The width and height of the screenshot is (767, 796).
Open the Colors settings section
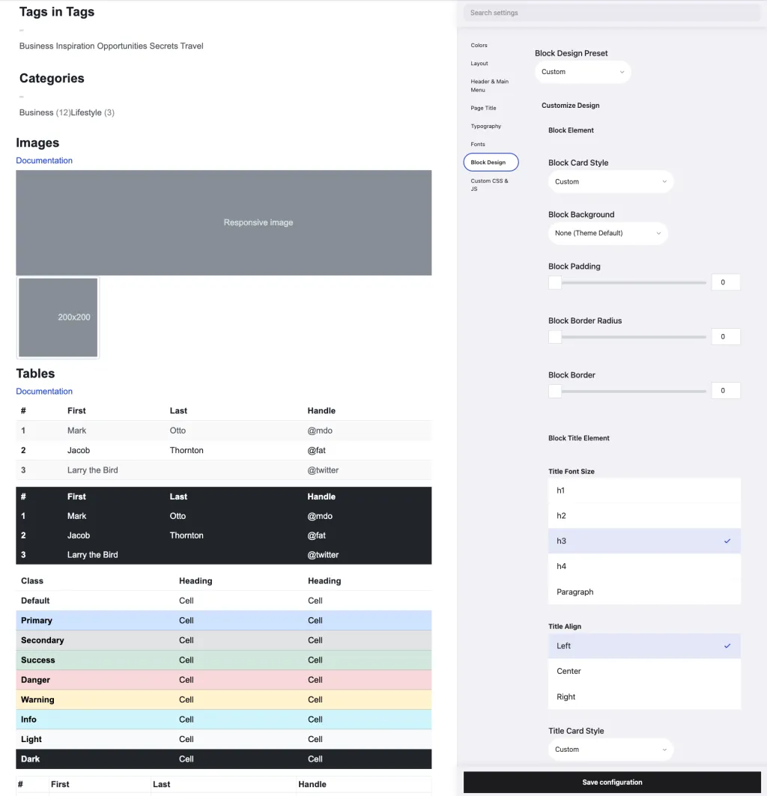pyautogui.click(x=479, y=45)
